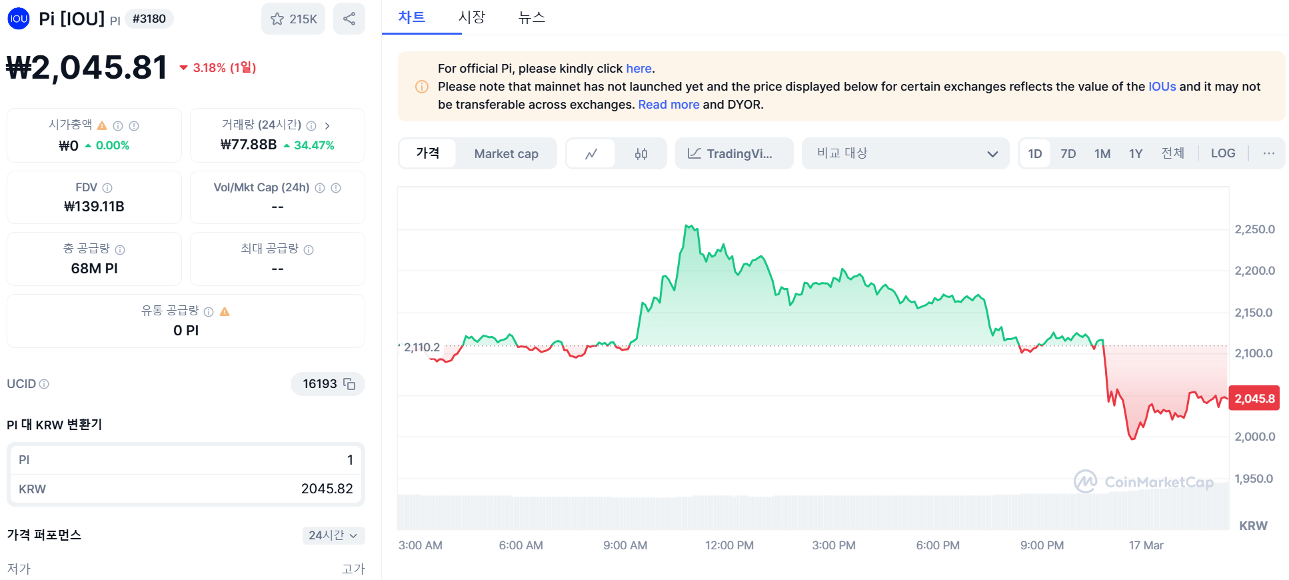The width and height of the screenshot is (1289, 580).
Task: Open FDV info icon
Action: pyautogui.click(x=107, y=188)
